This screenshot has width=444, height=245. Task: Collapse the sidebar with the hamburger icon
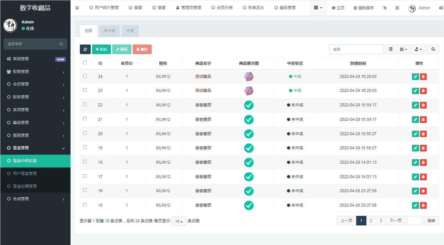click(77, 8)
